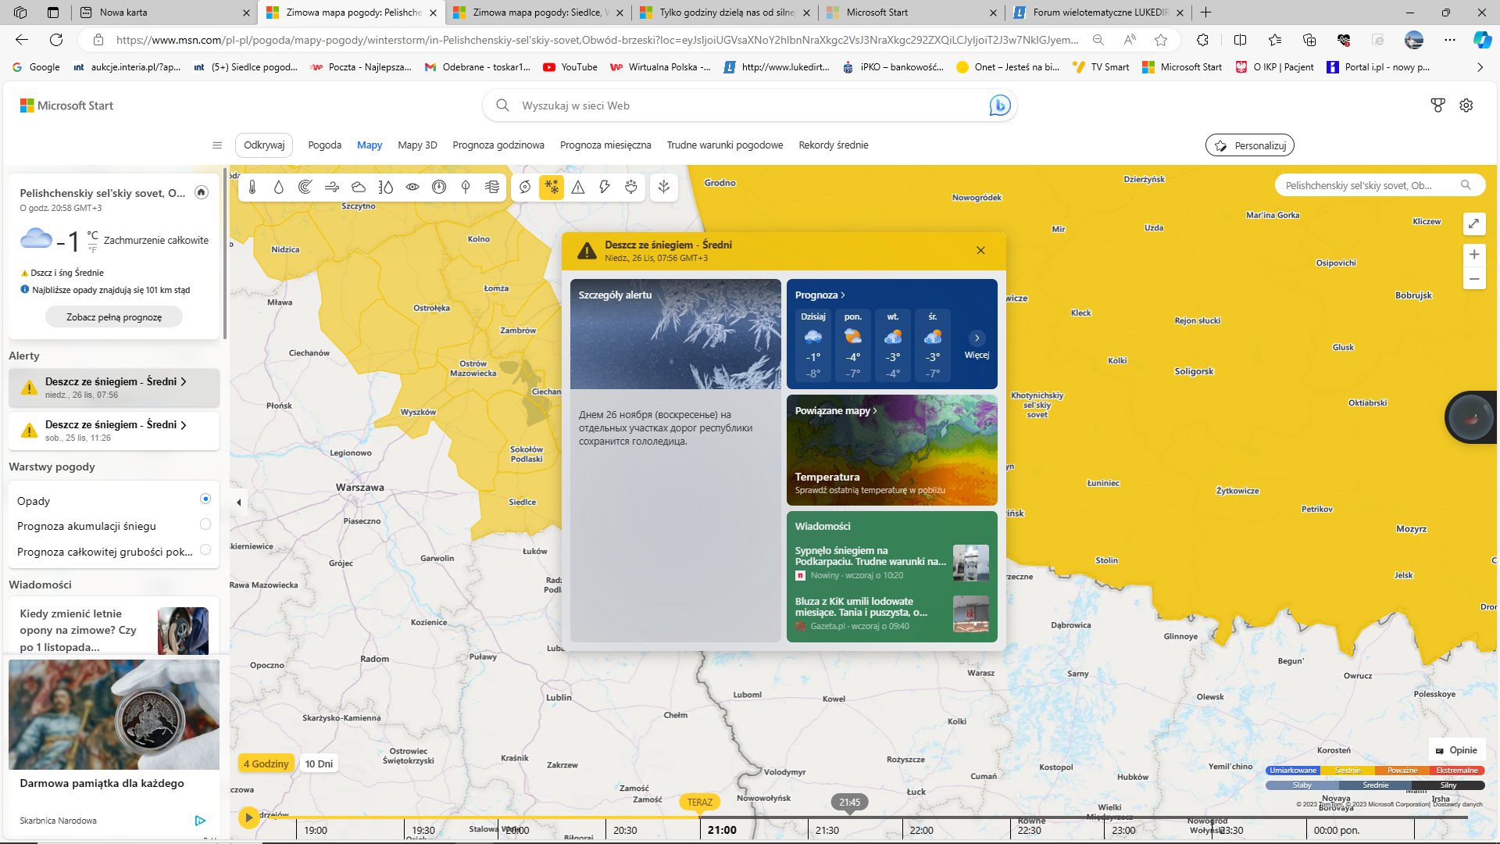
Task: Select Prognoza całkowitej grubości pokrywy radio
Action: (x=205, y=550)
